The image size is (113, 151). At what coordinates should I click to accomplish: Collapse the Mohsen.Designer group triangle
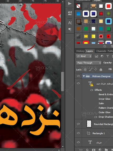84,76
